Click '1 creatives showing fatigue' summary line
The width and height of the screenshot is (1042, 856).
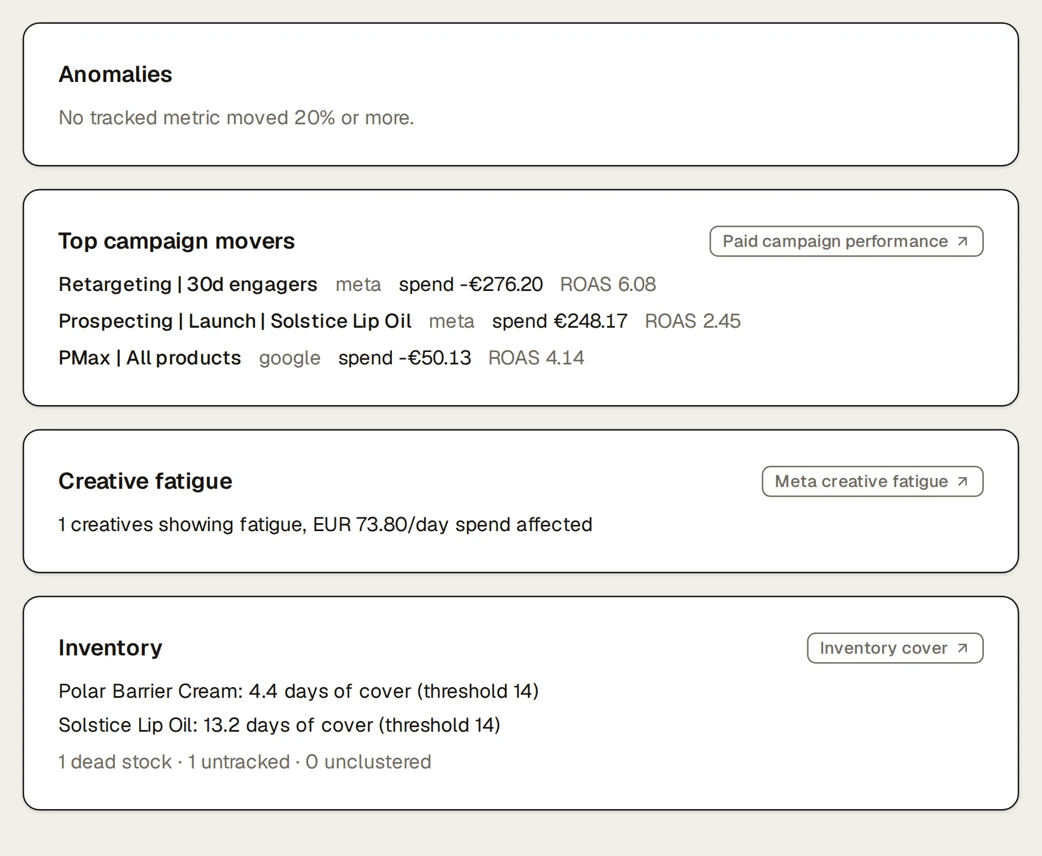click(325, 524)
